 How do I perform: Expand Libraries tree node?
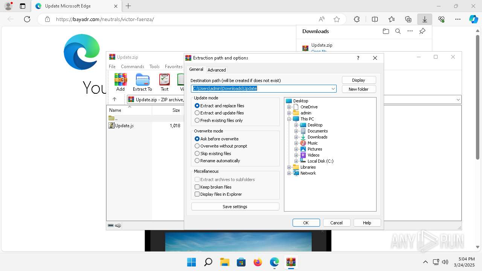coord(289,167)
